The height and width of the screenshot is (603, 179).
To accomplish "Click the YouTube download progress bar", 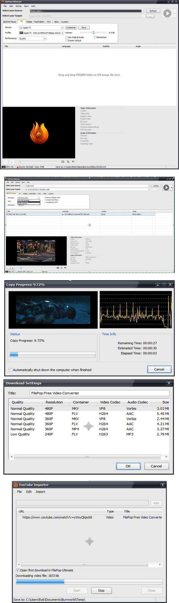I will [x=89, y=582].
